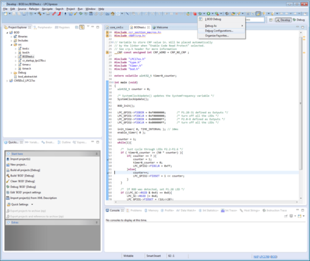
Task: Open the Project menu
Action: 70,9
